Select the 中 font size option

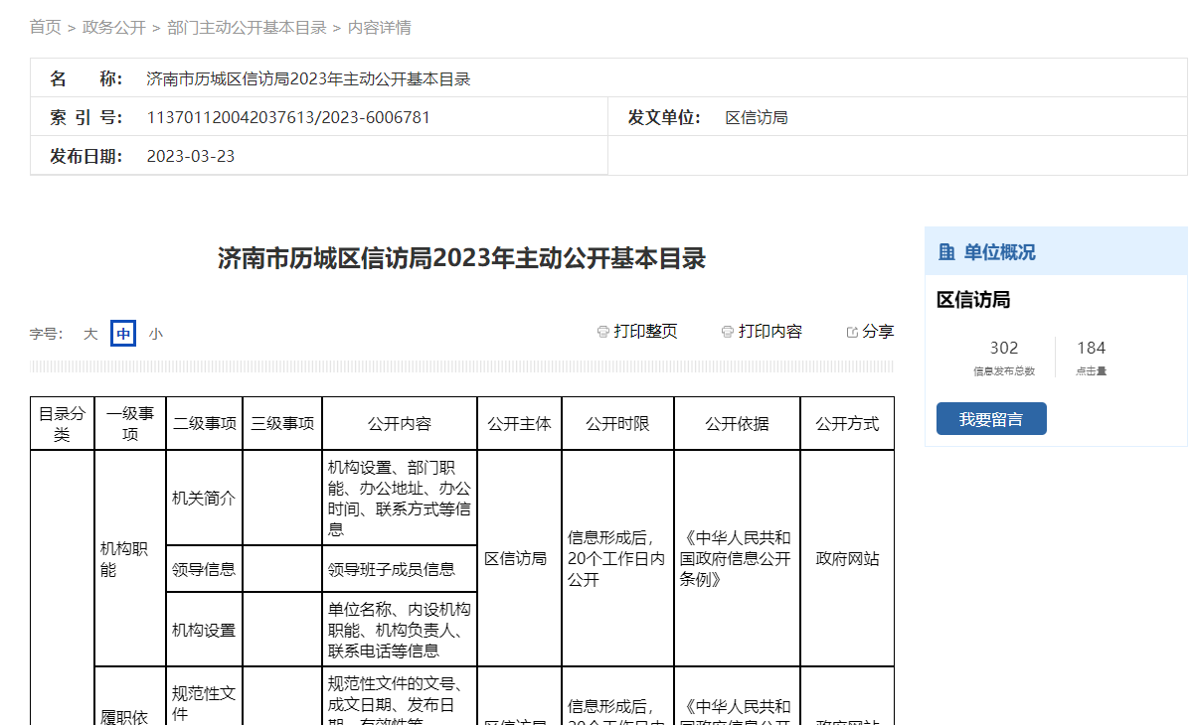123,334
